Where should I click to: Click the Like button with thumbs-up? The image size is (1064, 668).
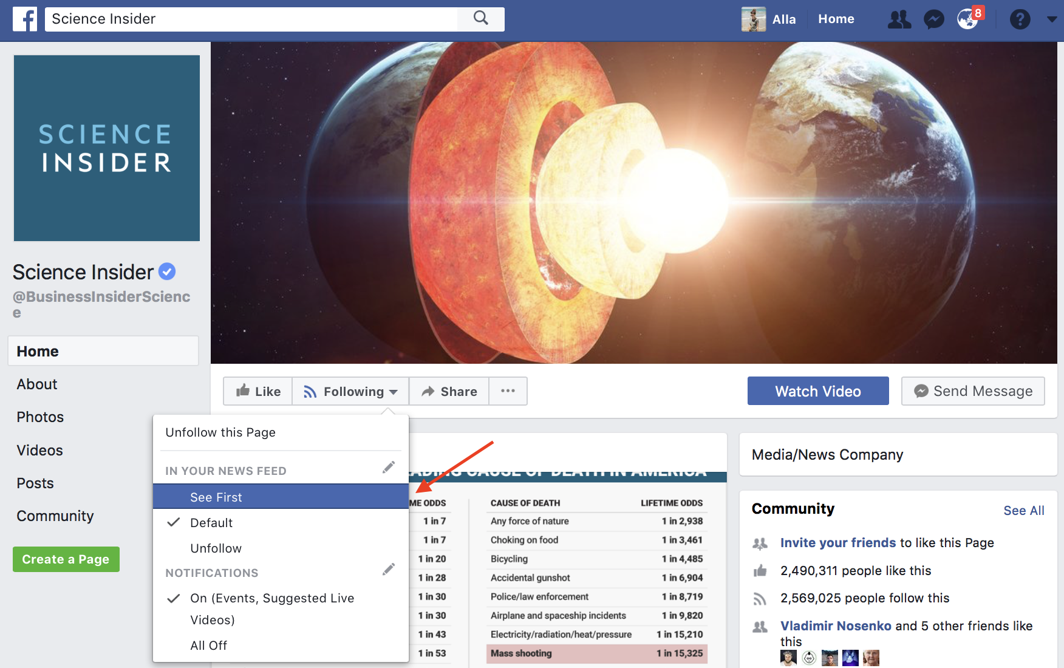258,391
